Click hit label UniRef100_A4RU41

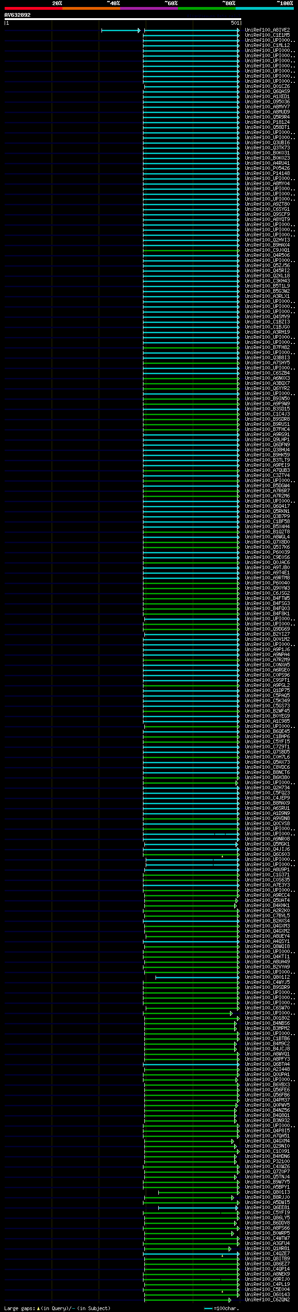point(267,163)
